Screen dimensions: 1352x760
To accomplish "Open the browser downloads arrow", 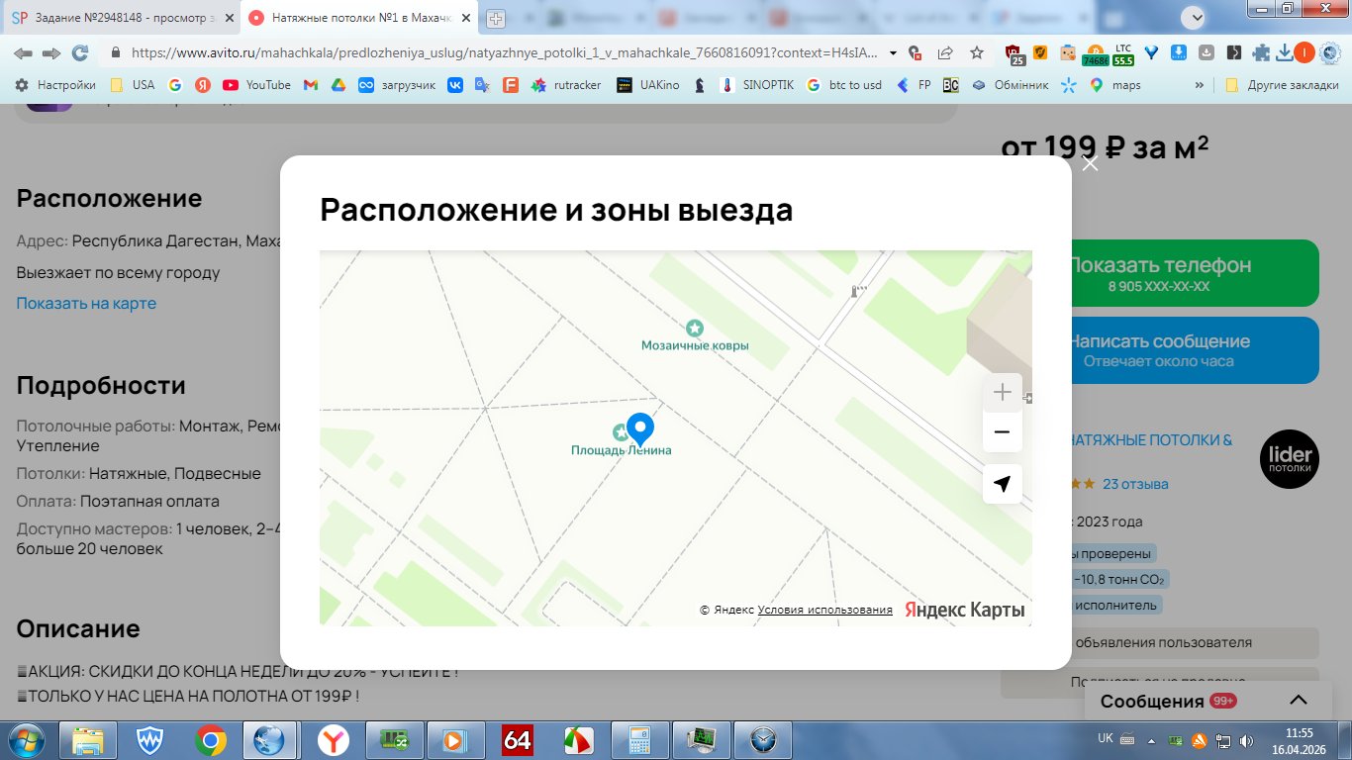I will coord(1284,53).
